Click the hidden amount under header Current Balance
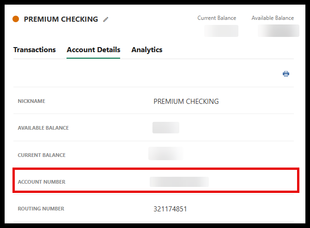This screenshot has height=228, width=310. tap(221, 31)
